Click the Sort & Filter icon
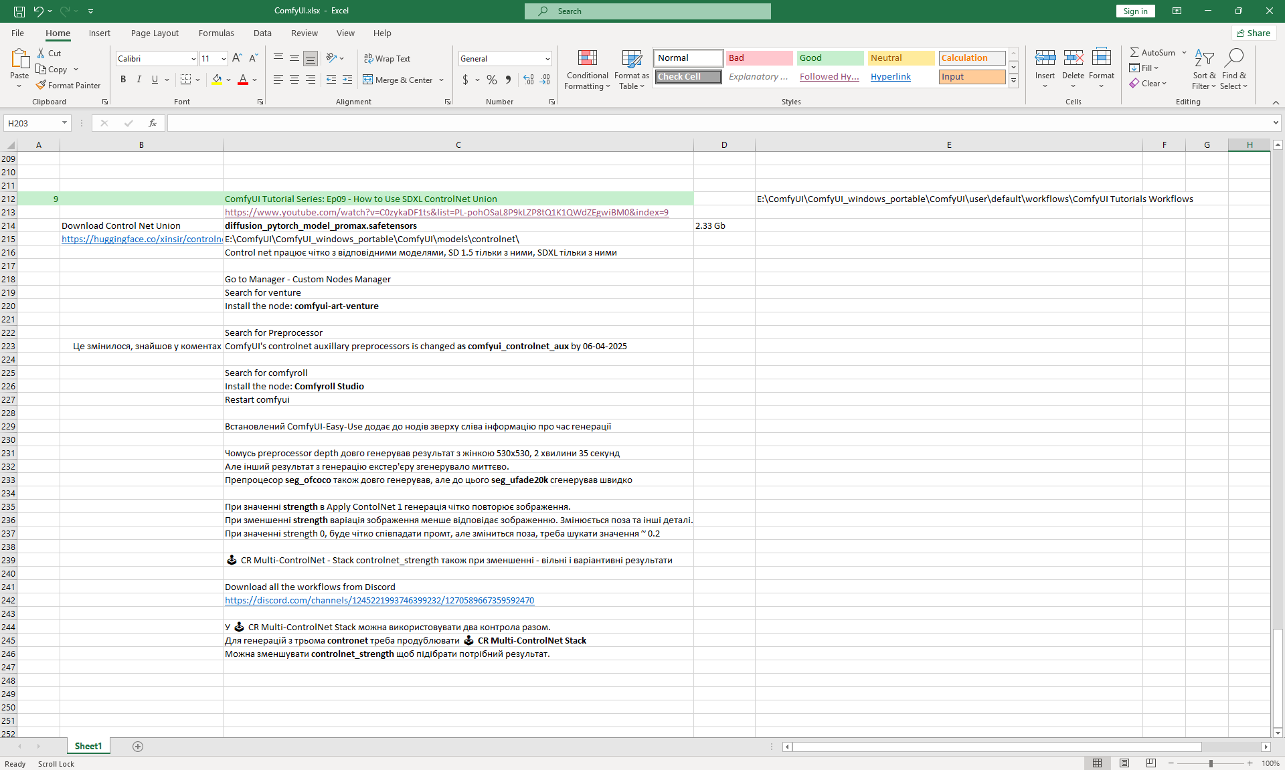The width and height of the screenshot is (1285, 770). [x=1204, y=59]
